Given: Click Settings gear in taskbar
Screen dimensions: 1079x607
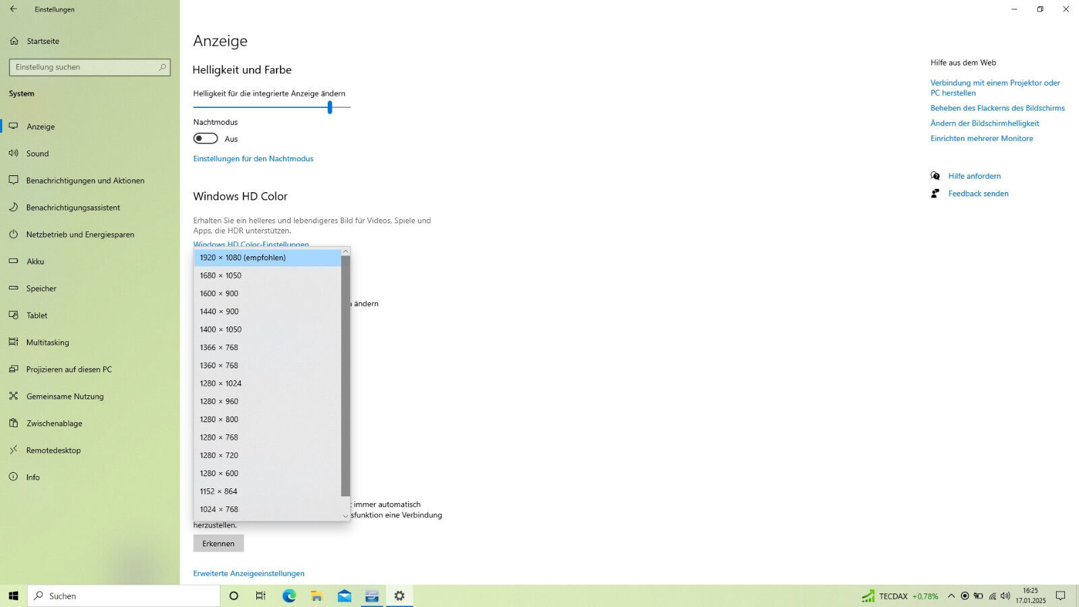Looking at the screenshot, I should 399,596.
